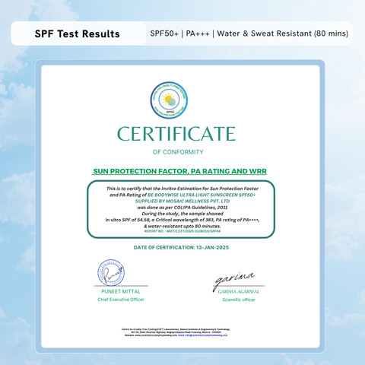The height and width of the screenshot is (365, 365).
Task: Click the report number line
Action: (x=182, y=231)
